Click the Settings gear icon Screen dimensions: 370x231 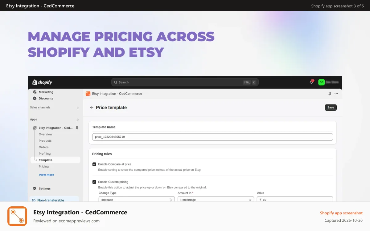(x=35, y=188)
